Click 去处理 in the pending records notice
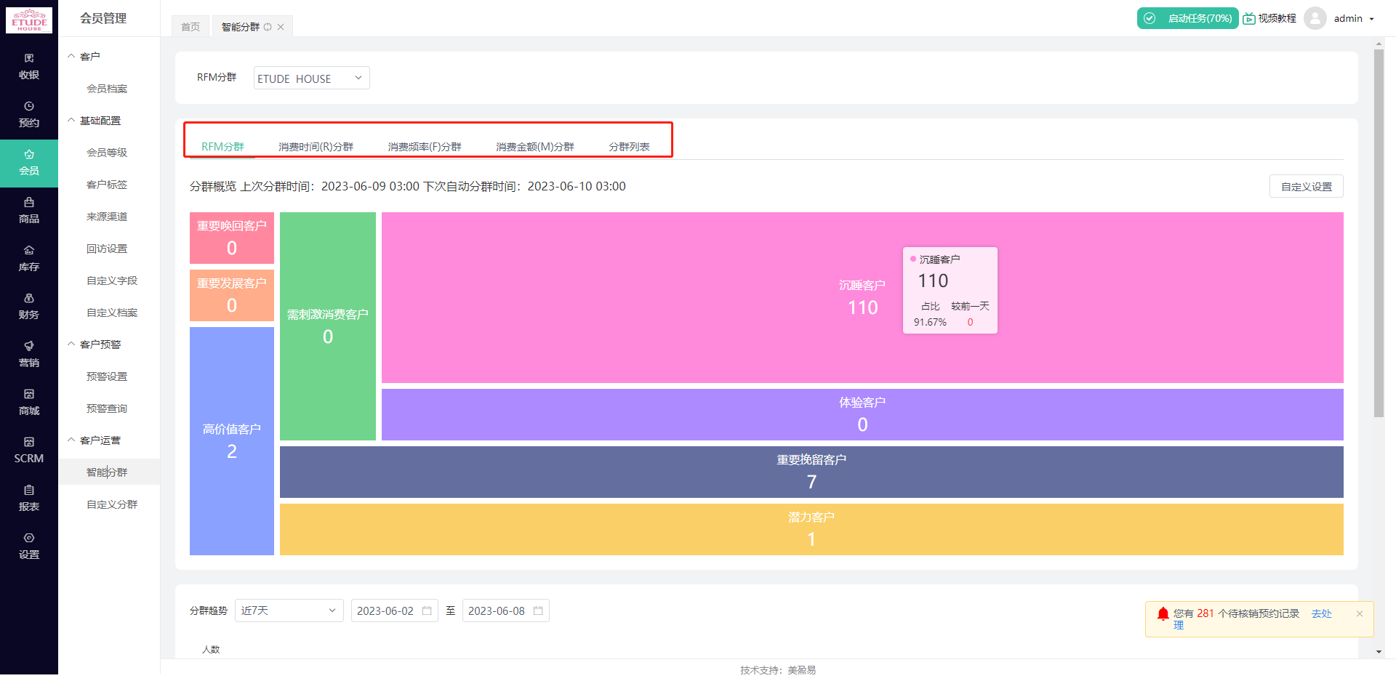 click(1321, 613)
